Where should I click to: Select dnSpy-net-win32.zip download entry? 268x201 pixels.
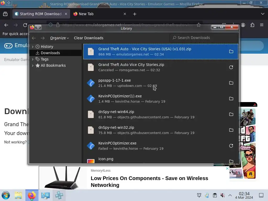pyautogui.click(x=161, y=130)
